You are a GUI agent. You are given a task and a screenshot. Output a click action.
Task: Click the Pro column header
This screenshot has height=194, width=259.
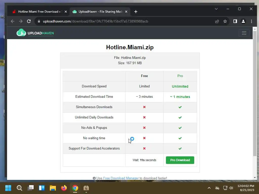[x=180, y=76]
